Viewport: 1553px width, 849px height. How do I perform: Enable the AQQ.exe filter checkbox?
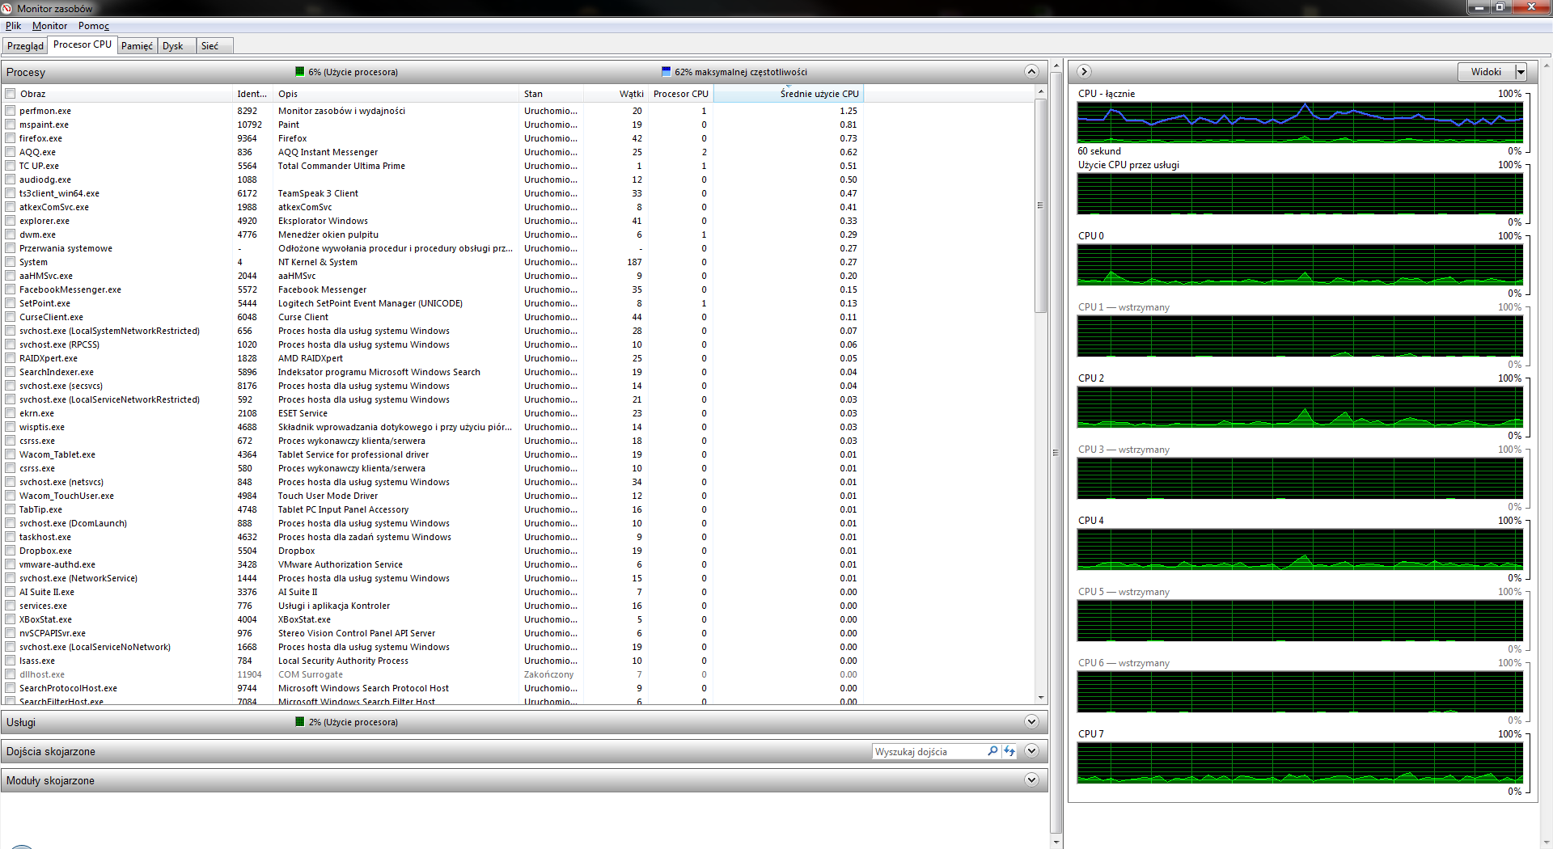(x=11, y=152)
